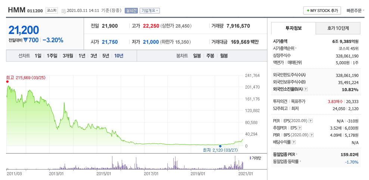Click the 52주최고 label
Image resolution: width=369 pixels, height=180 pixels.
[280, 109]
